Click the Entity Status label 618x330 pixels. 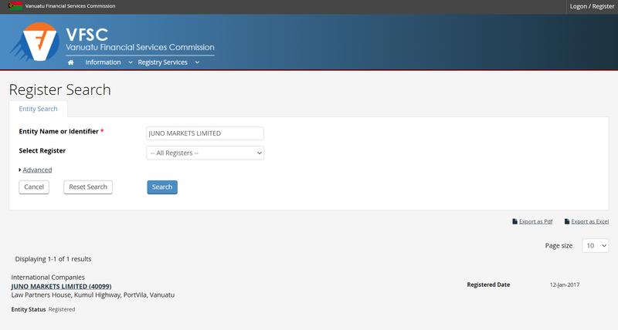click(29, 309)
